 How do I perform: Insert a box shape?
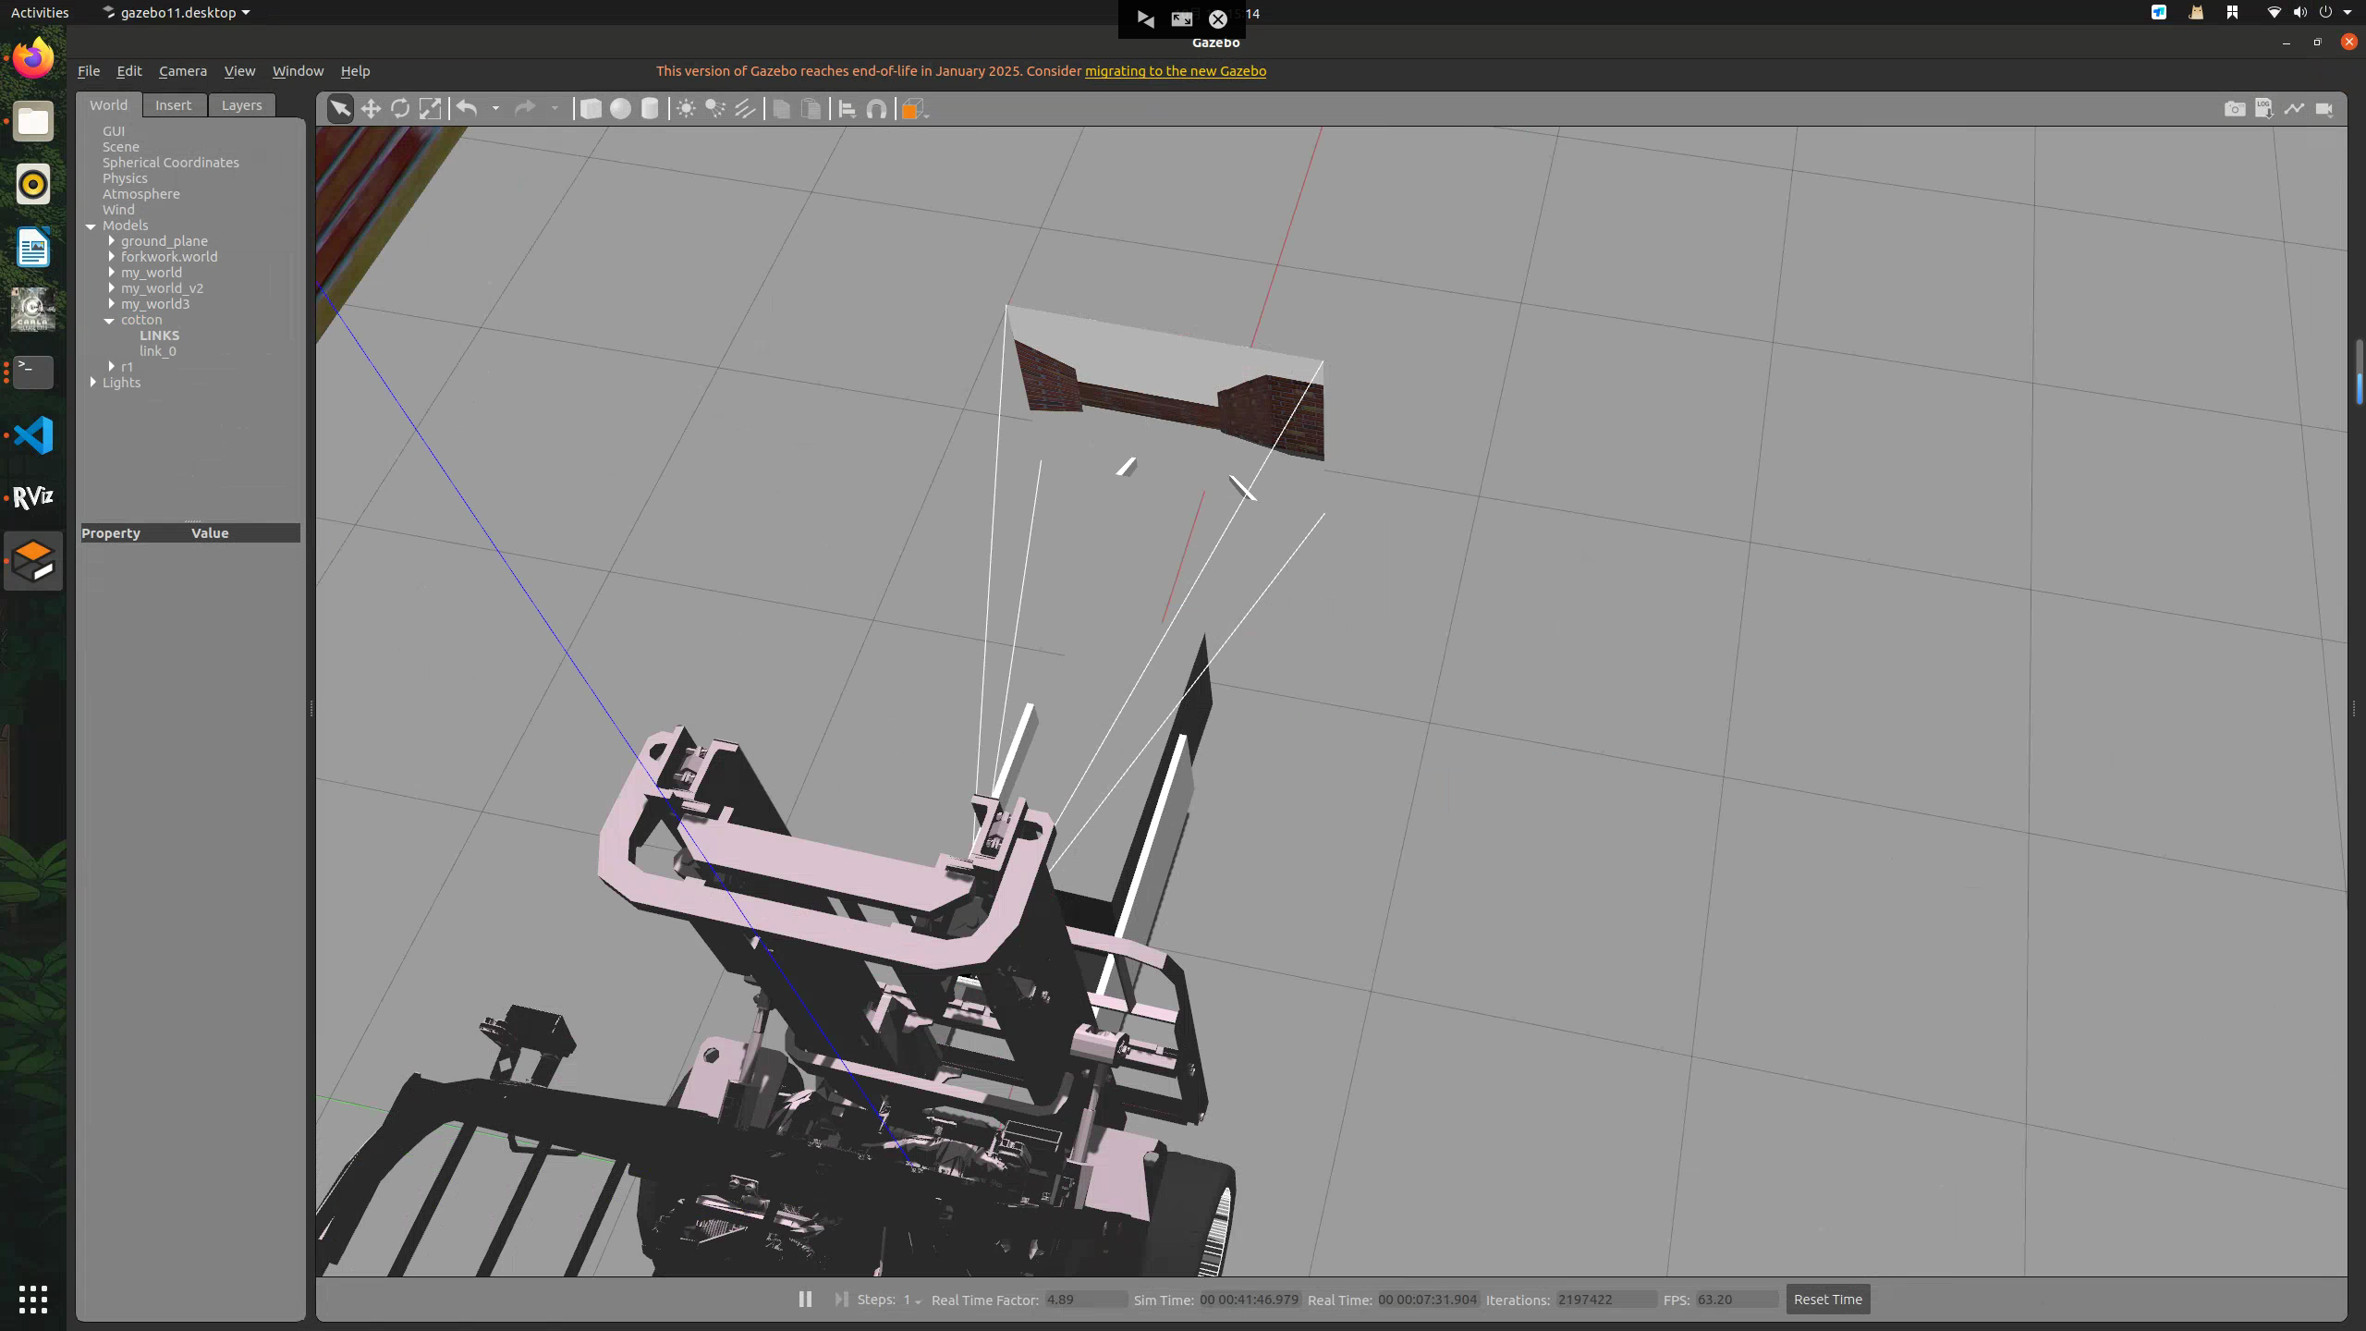[591, 109]
